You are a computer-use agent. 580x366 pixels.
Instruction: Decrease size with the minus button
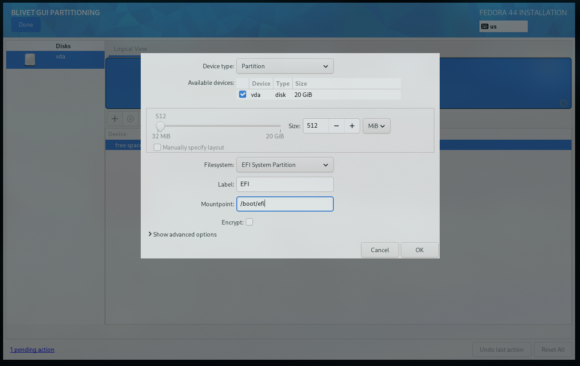pyautogui.click(x=336, y=126)
